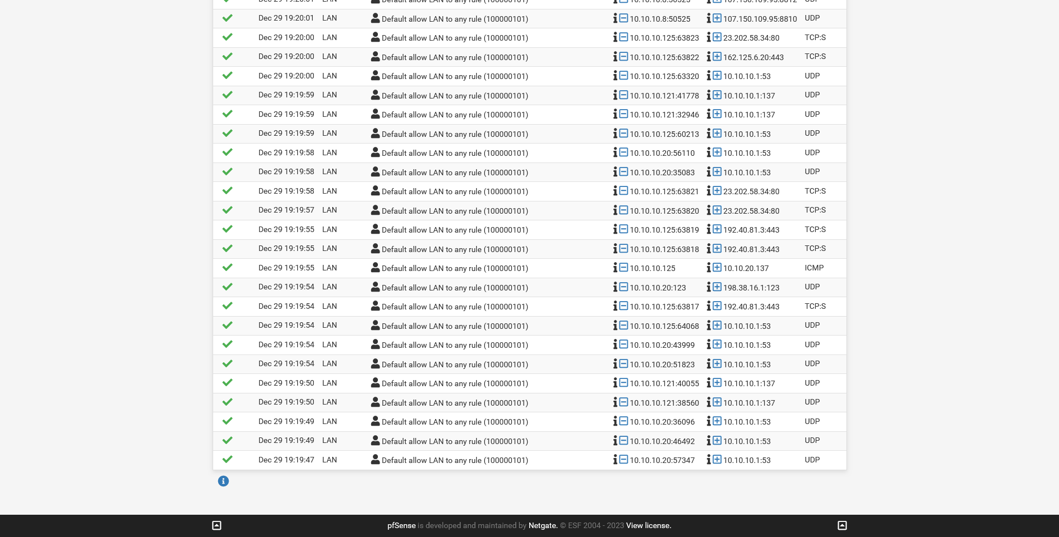Click the pass-destination plus icon in the 10.10.10.121:40055 row

point(717,383)
